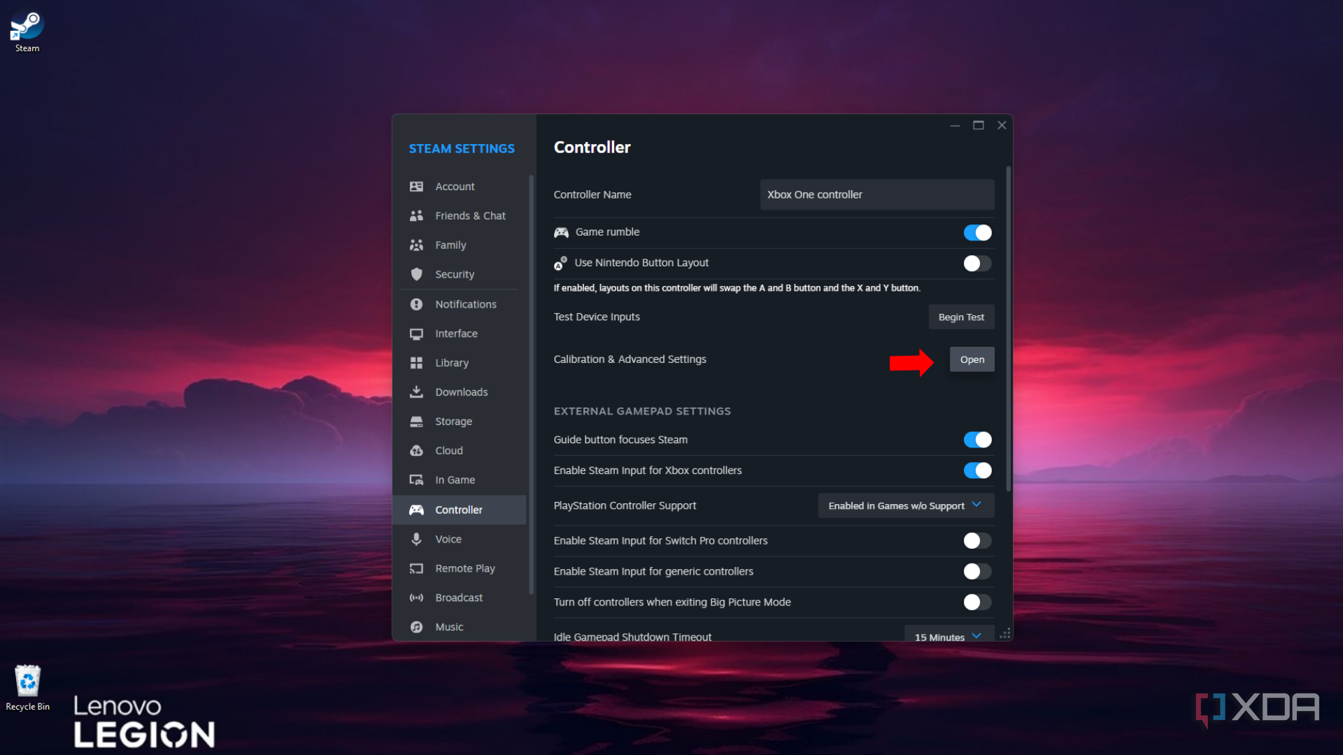Toggle Enable Steam Input for Switch Pro controllers
The height and width of the screenshot is (755, 1343).
coord(977,540)
